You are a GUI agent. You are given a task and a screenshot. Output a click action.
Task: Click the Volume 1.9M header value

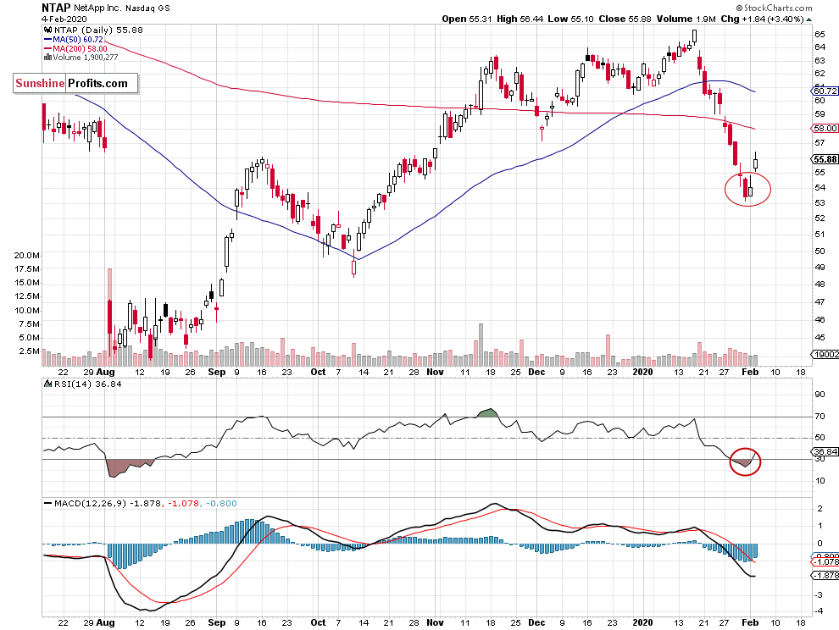point(686,19)
